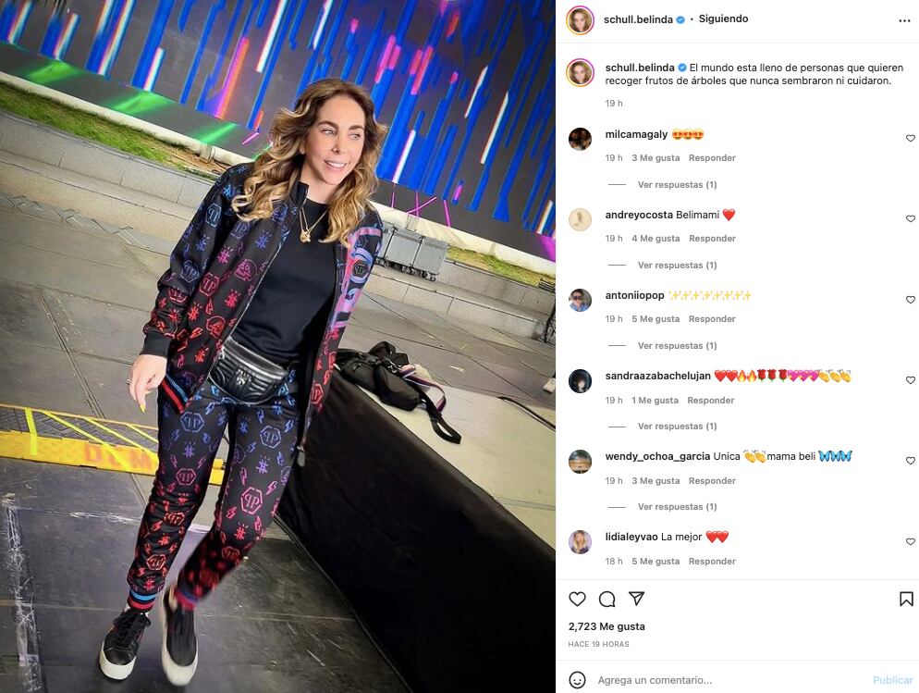Like the comment by lidialeyvao

point(910,542)
